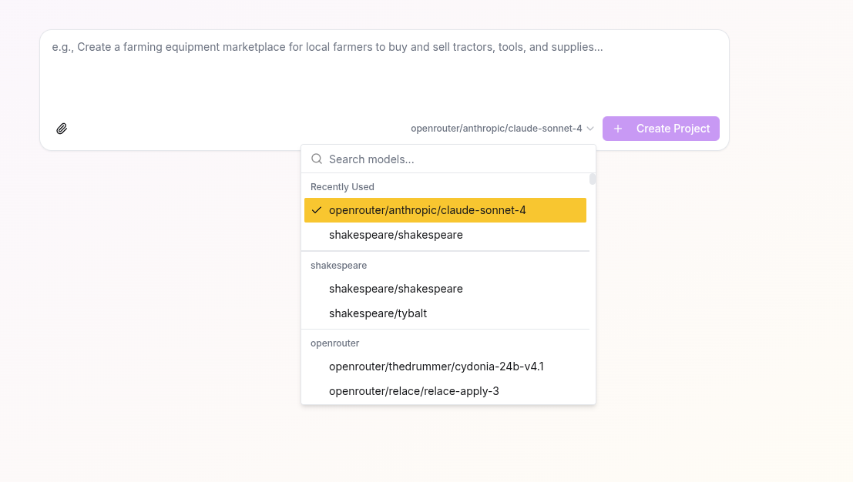The image size is (853, 482).
Task: Click the checkmark beside claude-sonnet-4
Action: 317,209
